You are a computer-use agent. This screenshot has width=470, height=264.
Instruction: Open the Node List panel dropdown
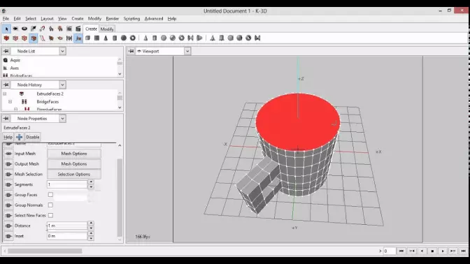62,51
